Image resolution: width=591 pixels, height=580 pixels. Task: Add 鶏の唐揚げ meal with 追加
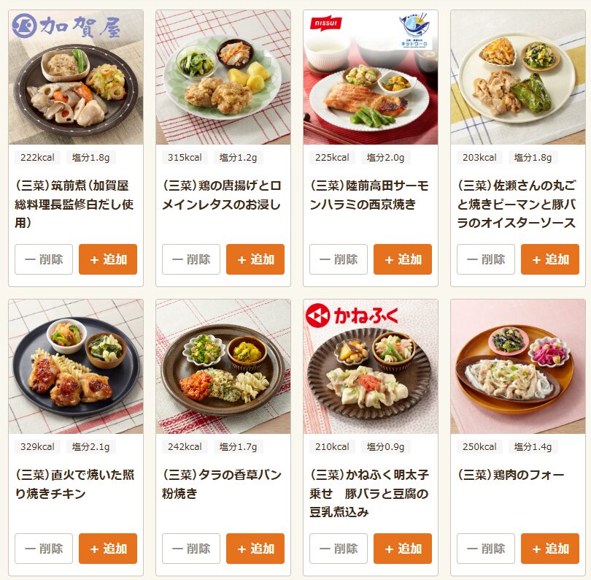click(x=255, y=259)
